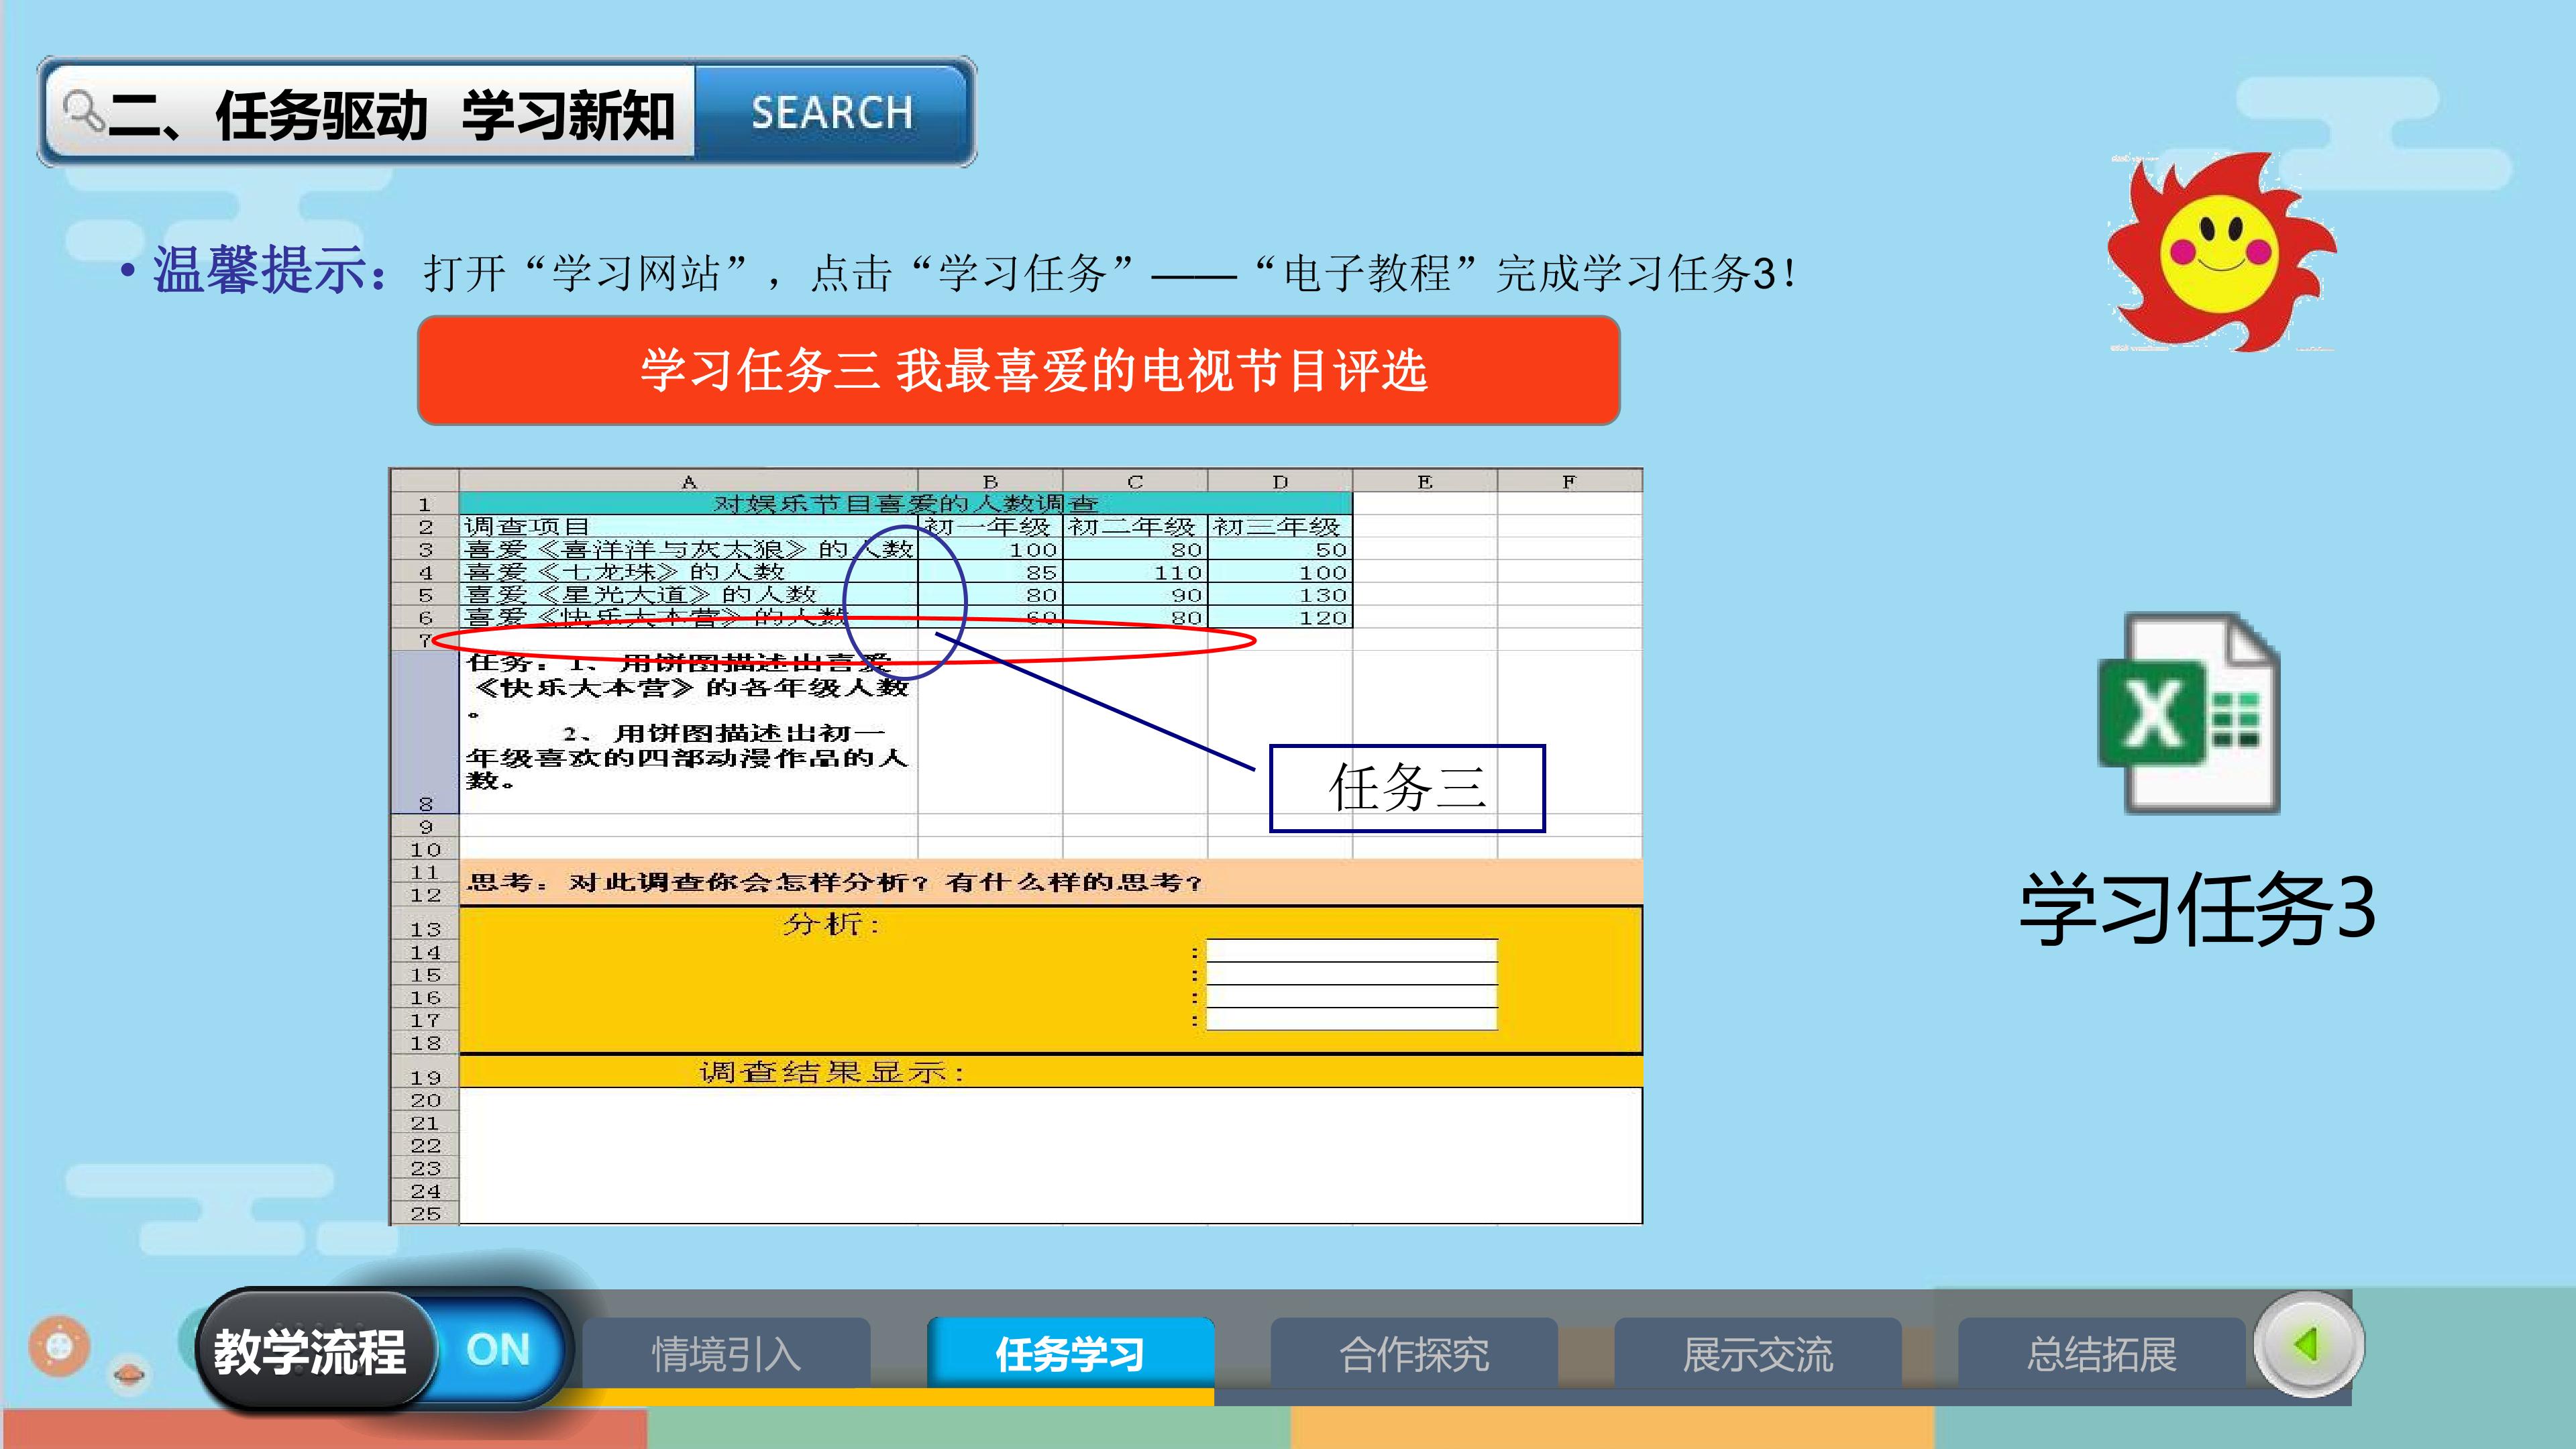Click the green back arrow button

(x=2308, y=1344)
